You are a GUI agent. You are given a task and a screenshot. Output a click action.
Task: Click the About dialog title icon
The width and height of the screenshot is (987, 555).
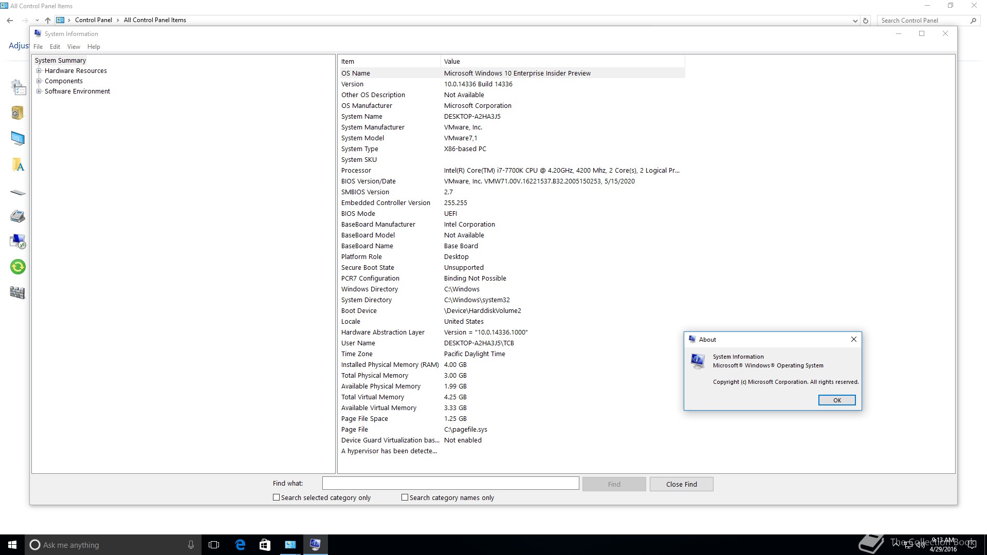pos(692,339)
